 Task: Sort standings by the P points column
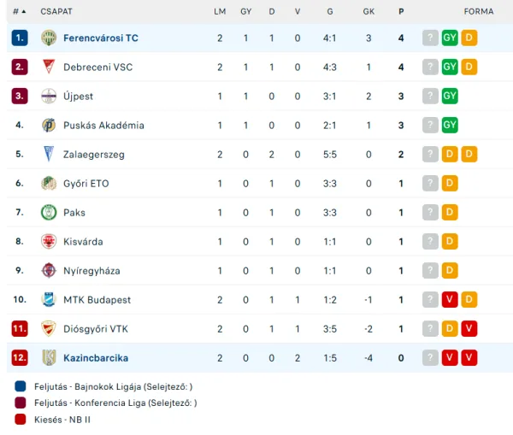[401, 12]
